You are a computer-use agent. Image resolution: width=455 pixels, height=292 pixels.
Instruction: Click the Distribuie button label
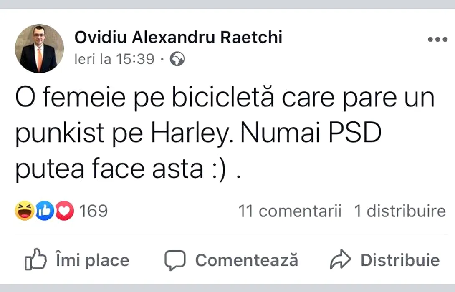pos(400,260)
